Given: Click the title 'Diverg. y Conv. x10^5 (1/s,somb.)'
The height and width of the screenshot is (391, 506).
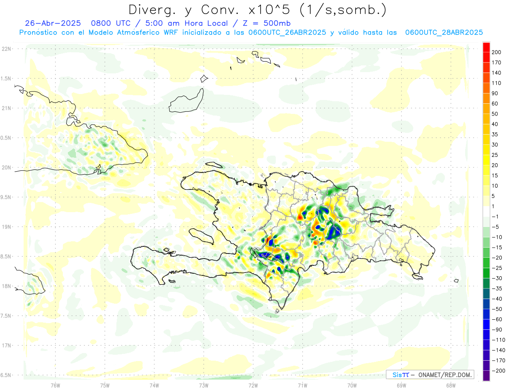Looking at the screenshot, I should (257, 10).
